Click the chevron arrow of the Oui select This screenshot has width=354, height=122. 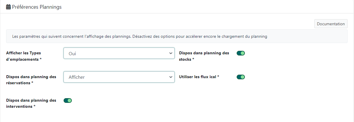(171, 53)
